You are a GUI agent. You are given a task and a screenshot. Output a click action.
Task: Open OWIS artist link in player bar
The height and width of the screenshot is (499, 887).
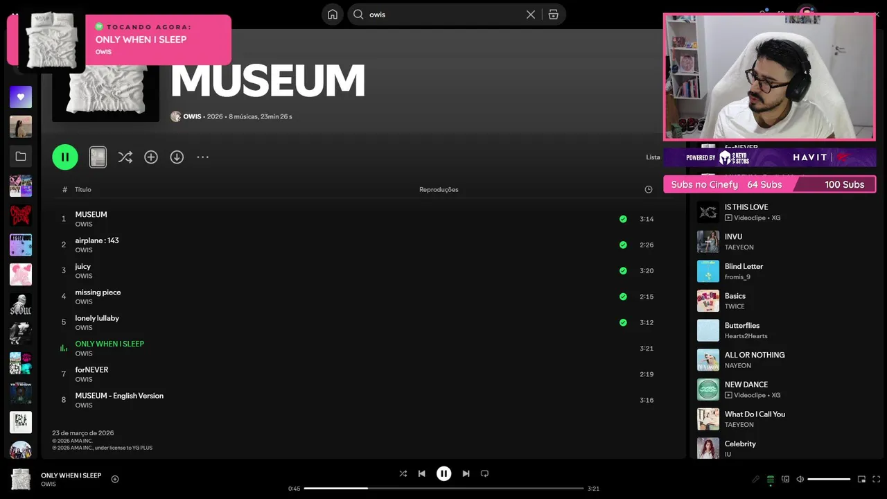pyautogui.click(x=49, y=484)
